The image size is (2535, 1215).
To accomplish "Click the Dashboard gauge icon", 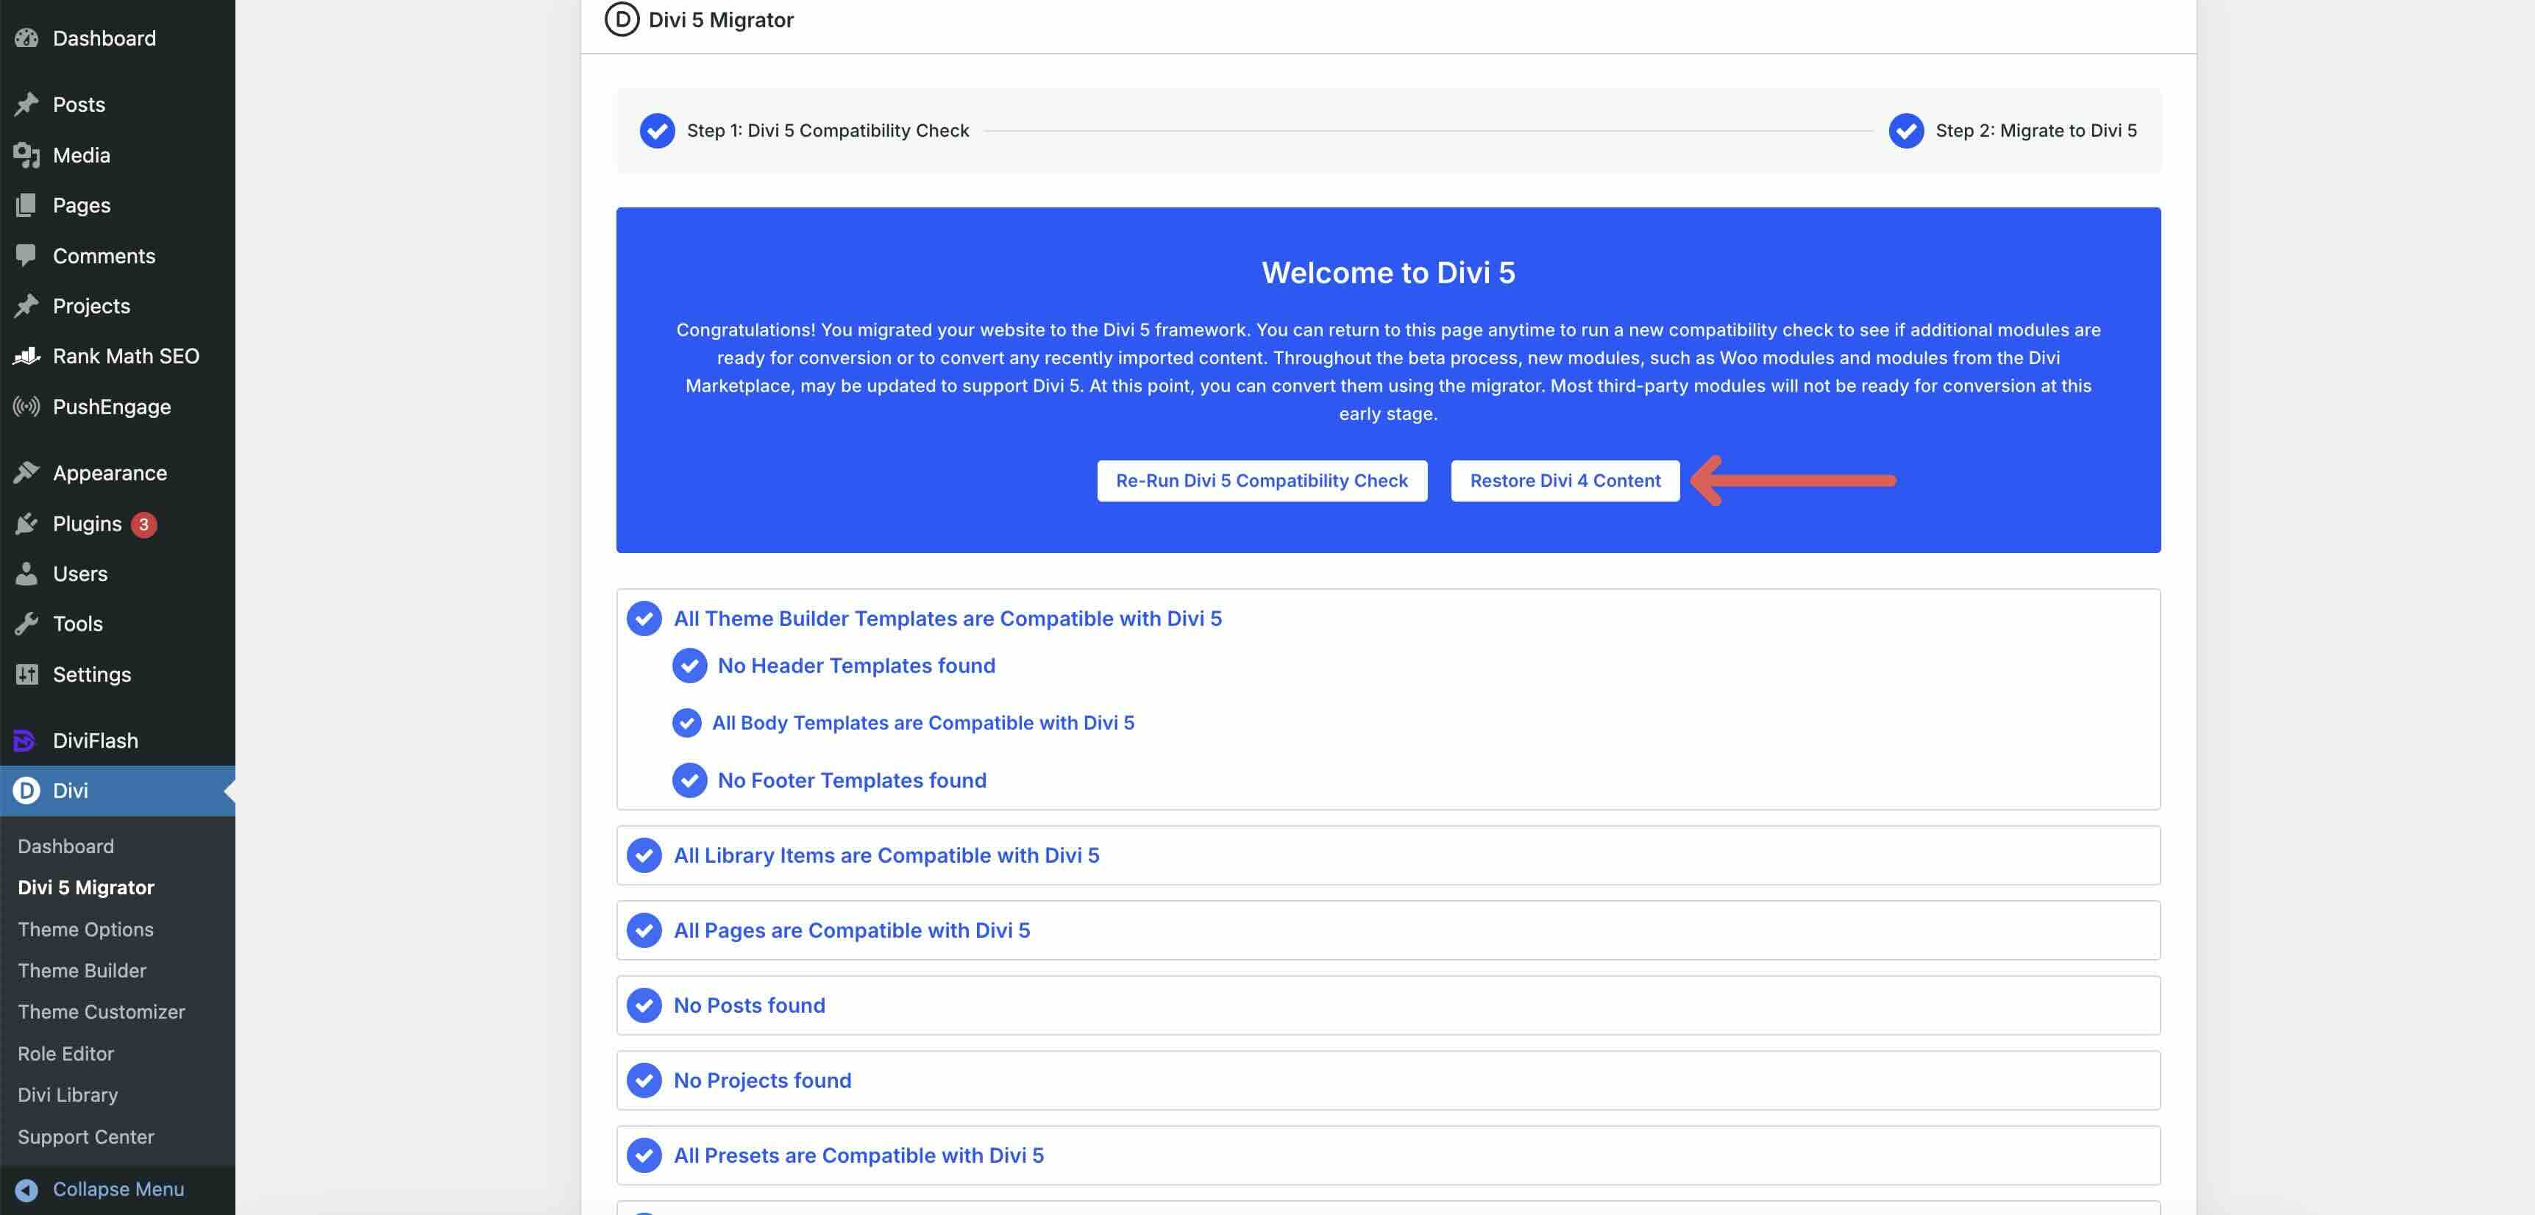I will point(26,38).
